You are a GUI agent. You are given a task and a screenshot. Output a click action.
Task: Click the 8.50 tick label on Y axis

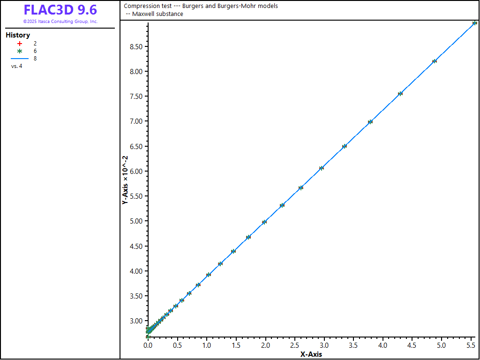pyautogui.click(x=136, y=46)
